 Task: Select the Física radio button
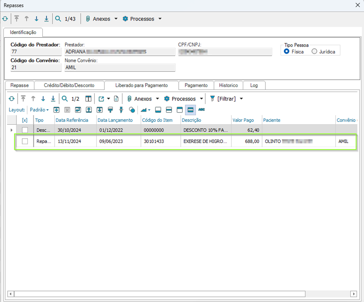(287, 51)
